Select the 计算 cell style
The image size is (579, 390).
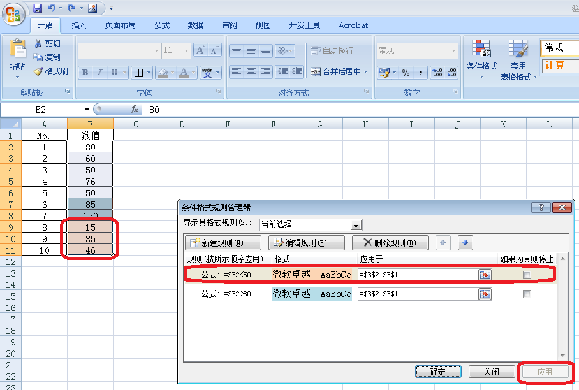559,65
